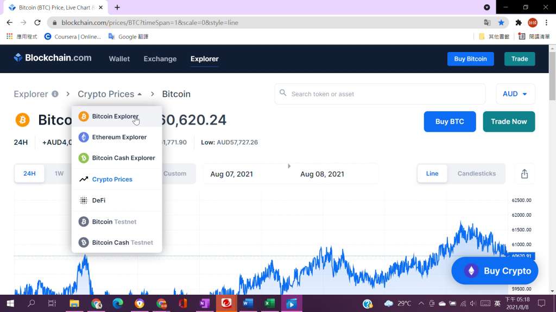Click the Ethereum diamond icon in menu
The height and width of the screenshot is (312, 556).
[x=84, y=137]
